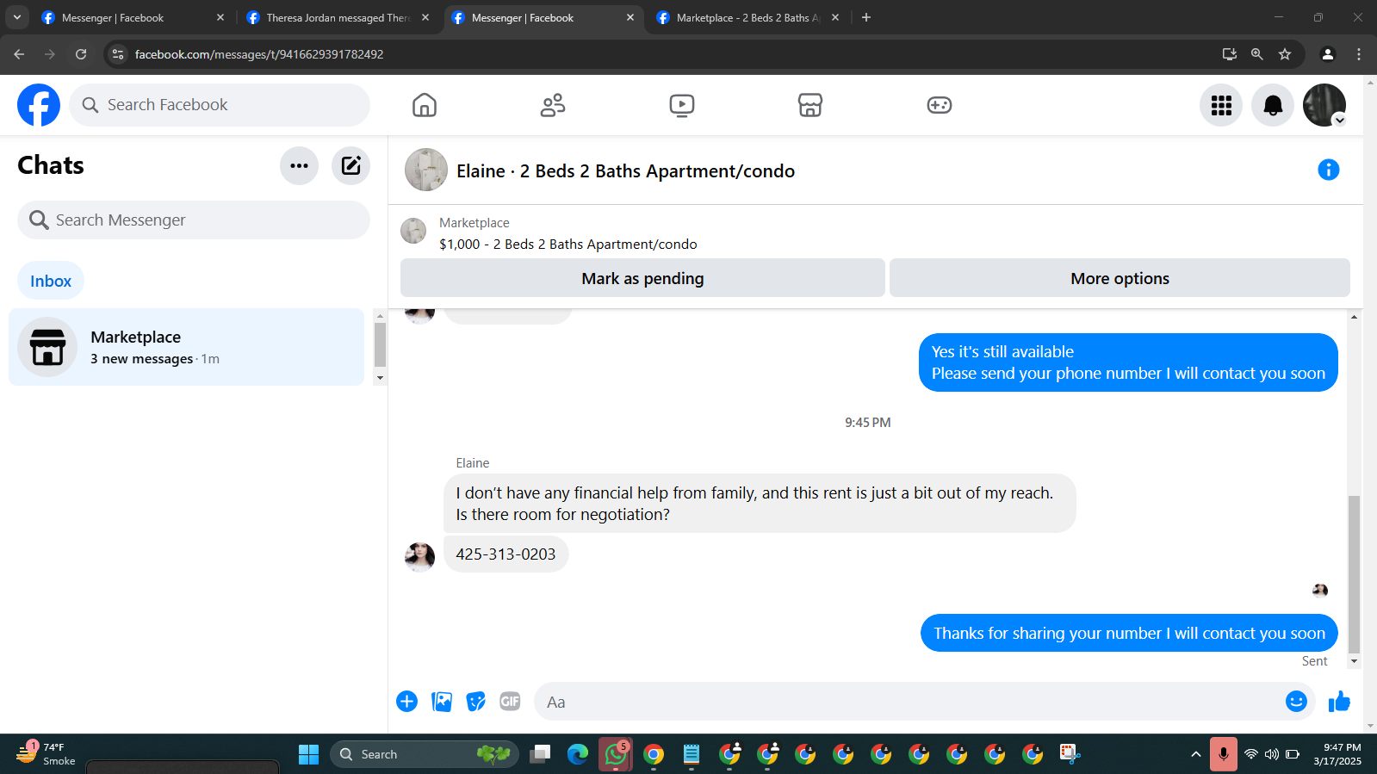
Task: Open Chrome profile icon
Action: click(1328, 54)
